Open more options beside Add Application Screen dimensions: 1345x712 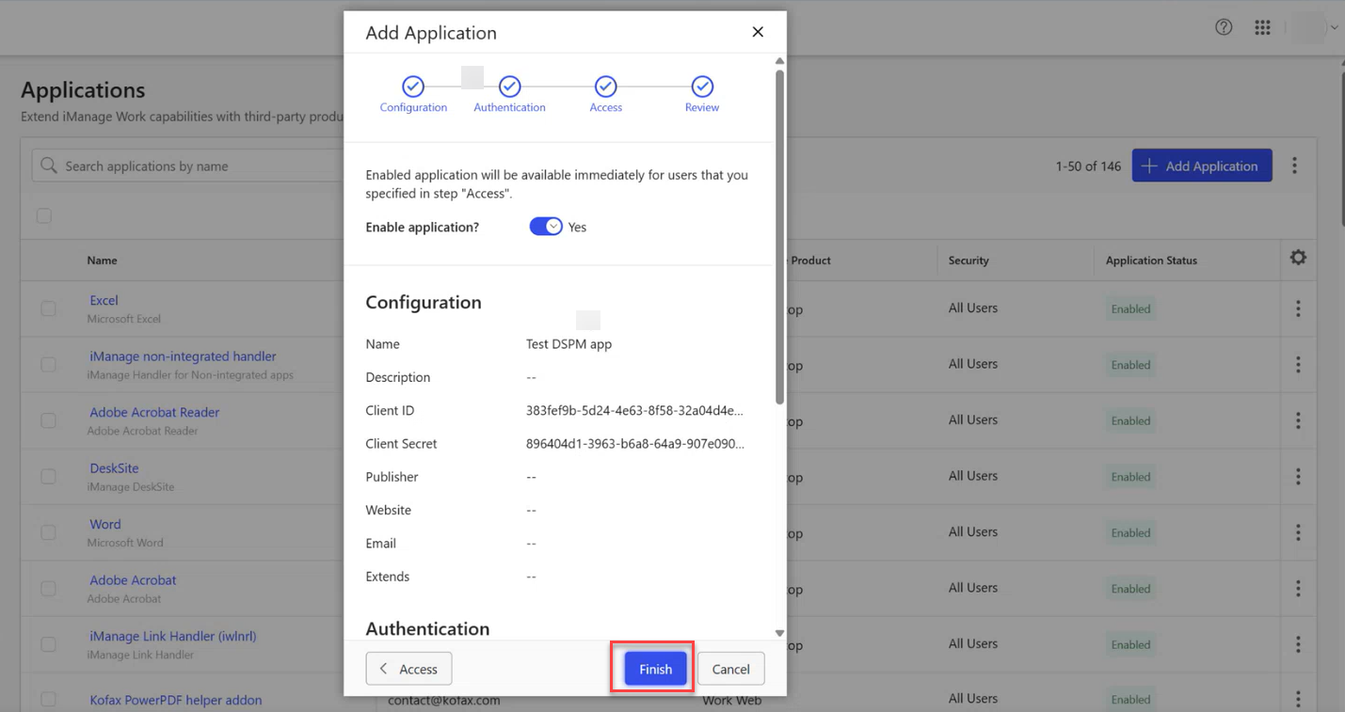(1294, 166)
